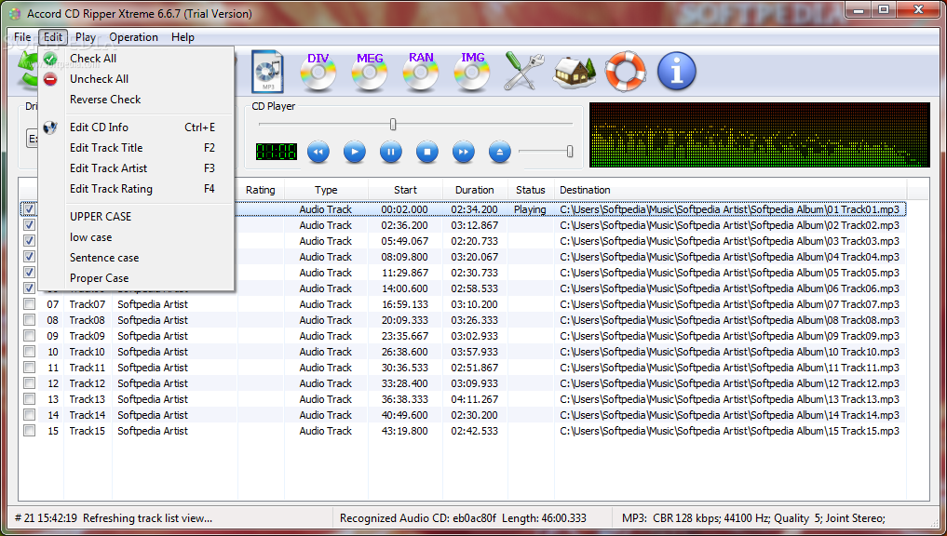This screenshot has width=947, height=536.
Task: Click the disc icon beside Edit CD Info
Action: point(50,127)
